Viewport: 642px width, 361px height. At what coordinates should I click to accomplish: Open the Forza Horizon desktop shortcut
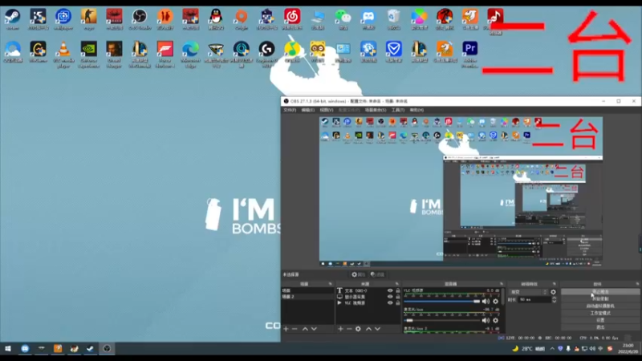[165, 54]
